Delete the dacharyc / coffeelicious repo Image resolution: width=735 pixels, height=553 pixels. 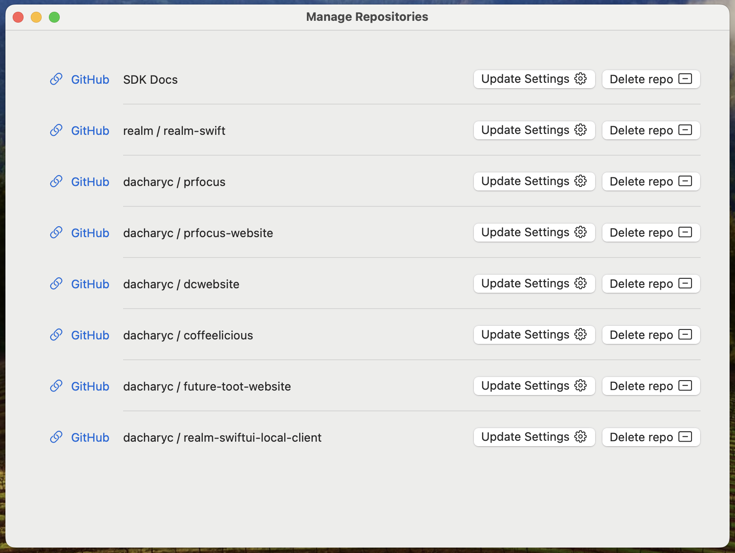pos(651,335)
